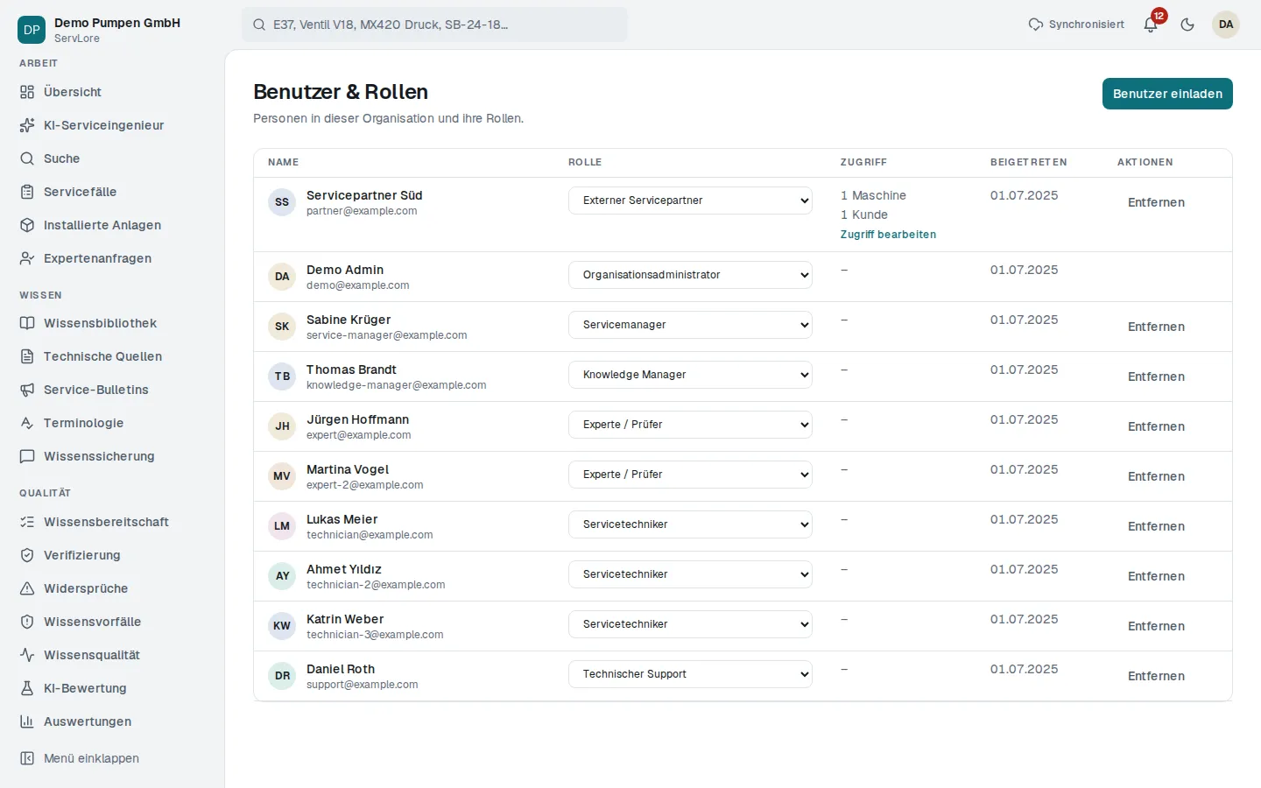
Task: Click the Widersprüche warning triangle icon
Action: coord(27,588)
